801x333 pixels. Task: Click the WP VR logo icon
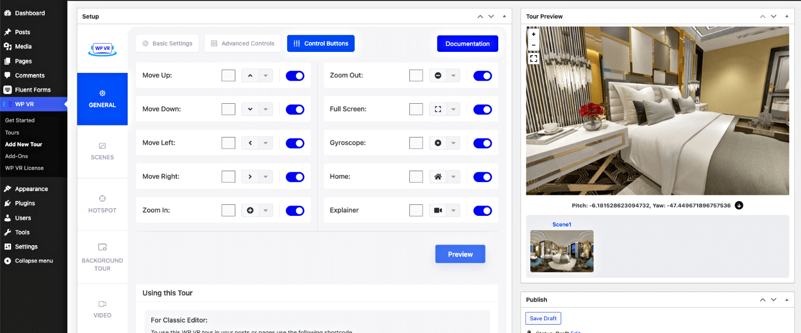coord(102,49)
